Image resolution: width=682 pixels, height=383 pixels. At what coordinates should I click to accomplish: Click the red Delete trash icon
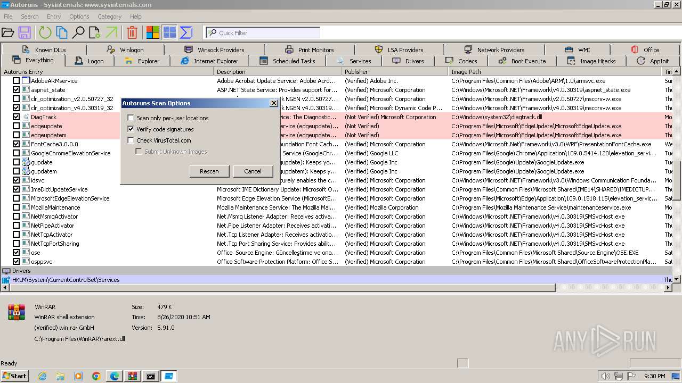(x=132, y=33)
